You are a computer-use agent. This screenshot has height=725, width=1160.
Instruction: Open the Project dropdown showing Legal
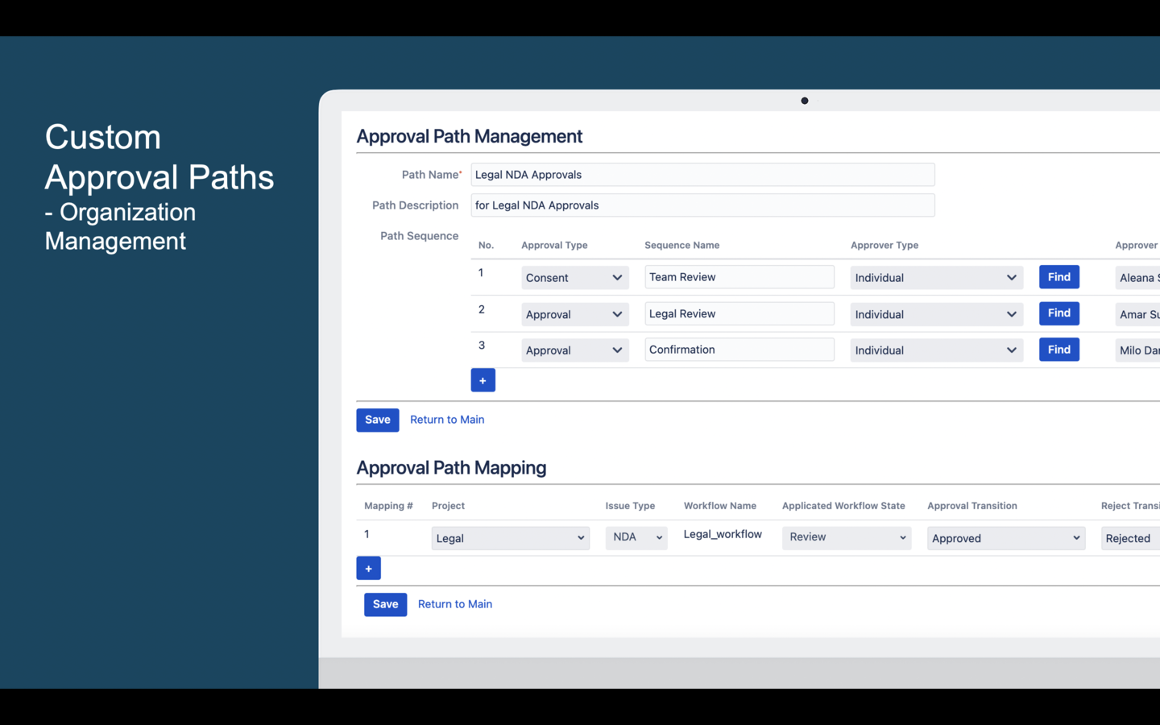(x=511, y=538)
